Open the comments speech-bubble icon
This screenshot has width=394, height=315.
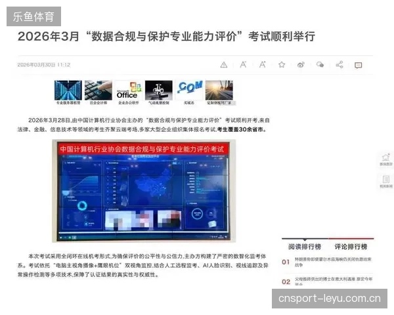coord(358,66)
